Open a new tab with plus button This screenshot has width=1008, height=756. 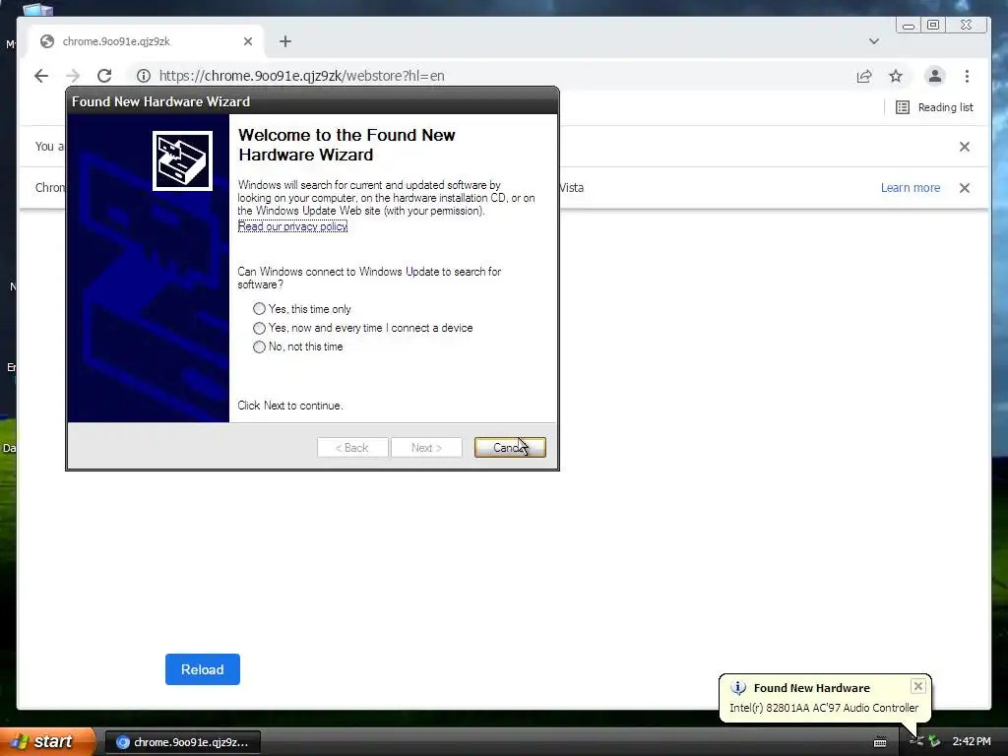(285, 41)
